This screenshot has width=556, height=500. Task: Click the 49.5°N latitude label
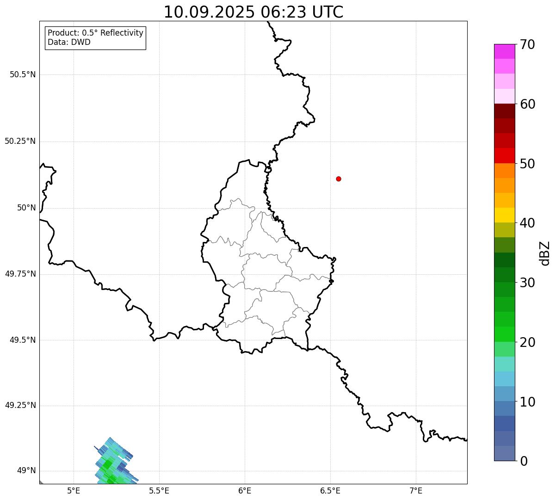[x=23, y=340]
